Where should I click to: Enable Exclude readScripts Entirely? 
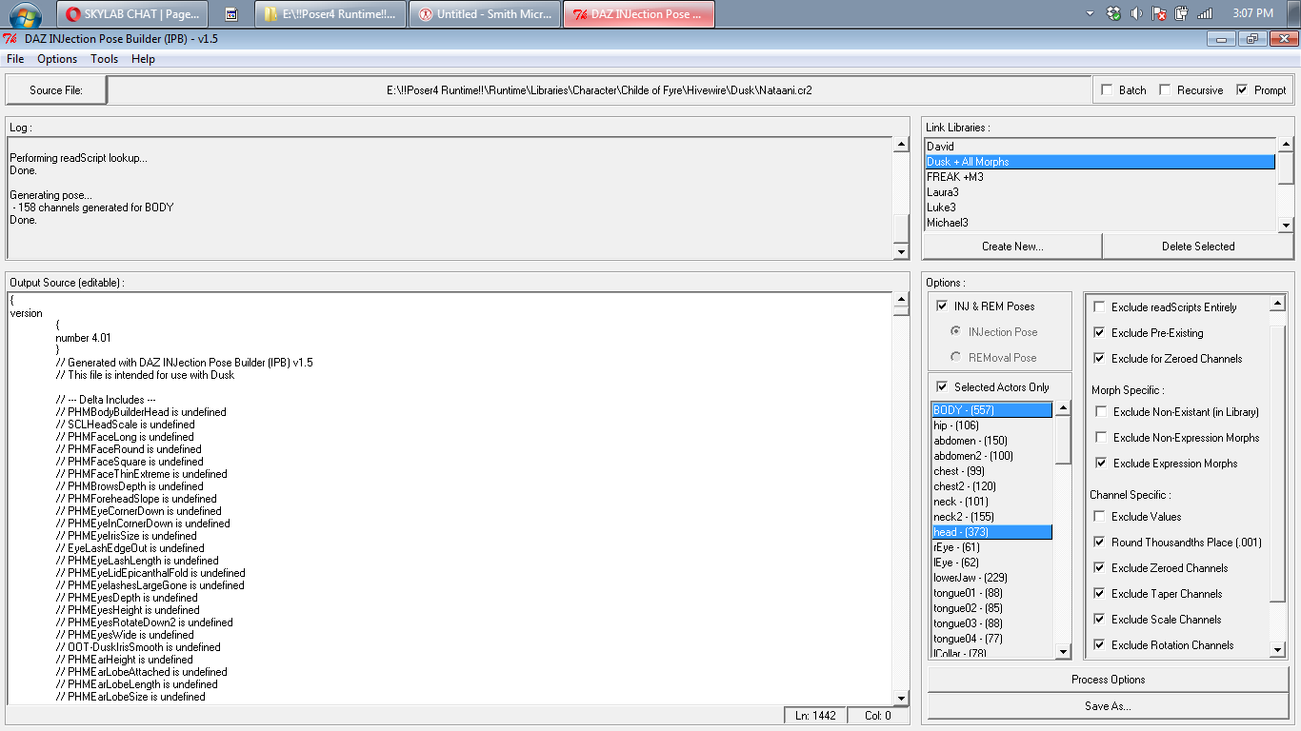[1099, 307]
